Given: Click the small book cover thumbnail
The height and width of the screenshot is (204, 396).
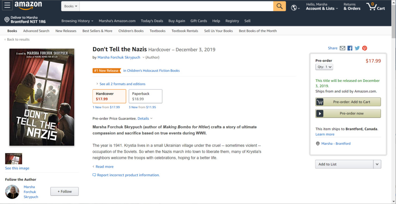Looking at the screenshot, I should 14,159.
